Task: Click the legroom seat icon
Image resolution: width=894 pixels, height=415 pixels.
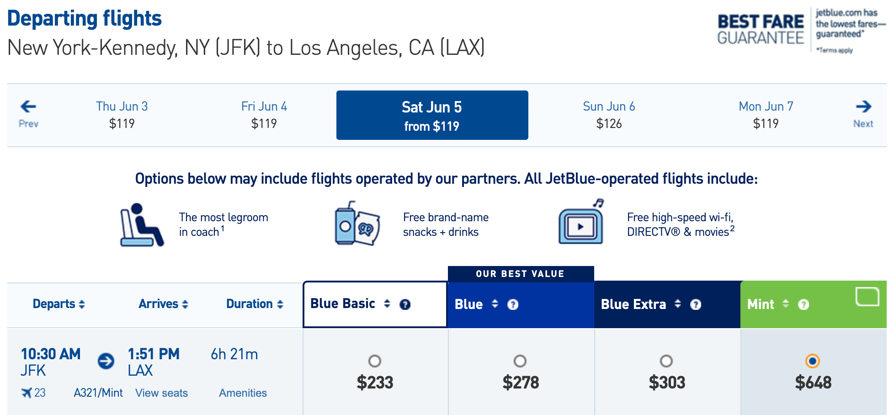Action: [x=141, y=225]
